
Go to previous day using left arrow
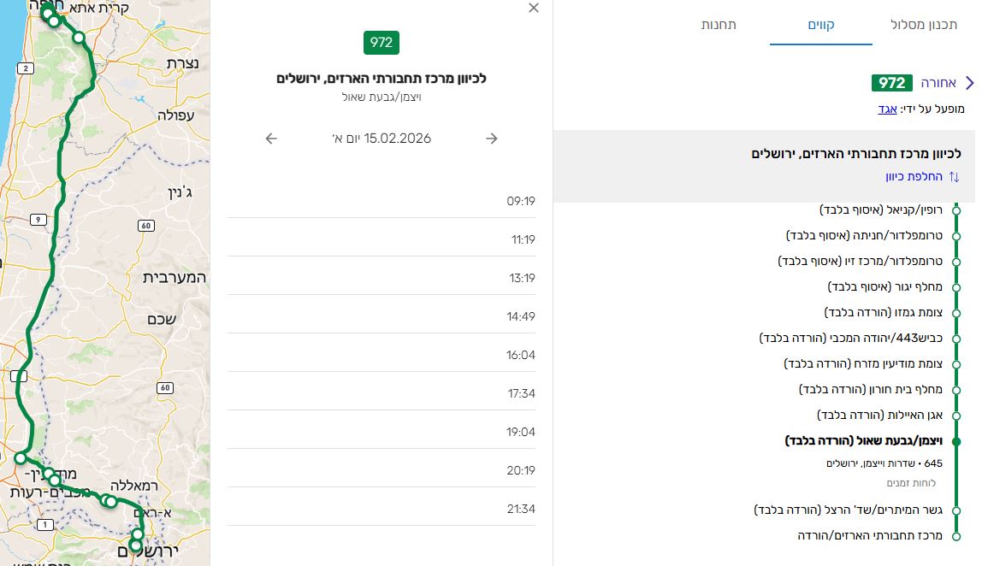(x=271, y=138)
